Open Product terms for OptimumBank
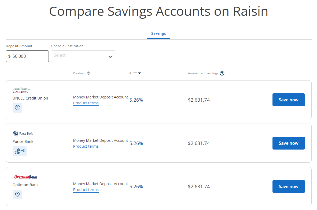 tap(86, 190)
